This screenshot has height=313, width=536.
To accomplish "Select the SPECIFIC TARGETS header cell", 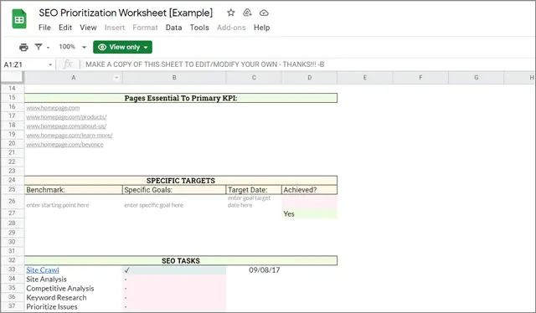I will pos(181,181).
